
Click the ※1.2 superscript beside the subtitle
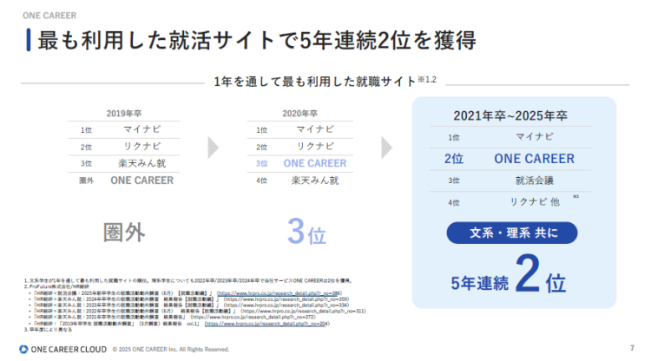click(427, 79)
